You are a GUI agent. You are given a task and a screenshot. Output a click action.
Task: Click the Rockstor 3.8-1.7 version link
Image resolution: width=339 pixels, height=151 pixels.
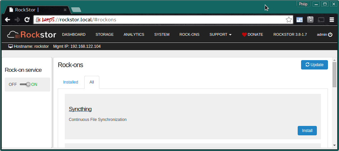tap(290, 34)
